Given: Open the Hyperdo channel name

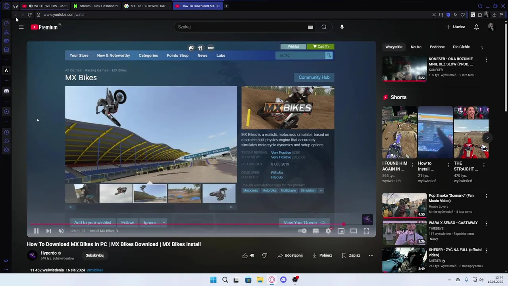Looking at the screenshot, I should click(x=48, y=253).
